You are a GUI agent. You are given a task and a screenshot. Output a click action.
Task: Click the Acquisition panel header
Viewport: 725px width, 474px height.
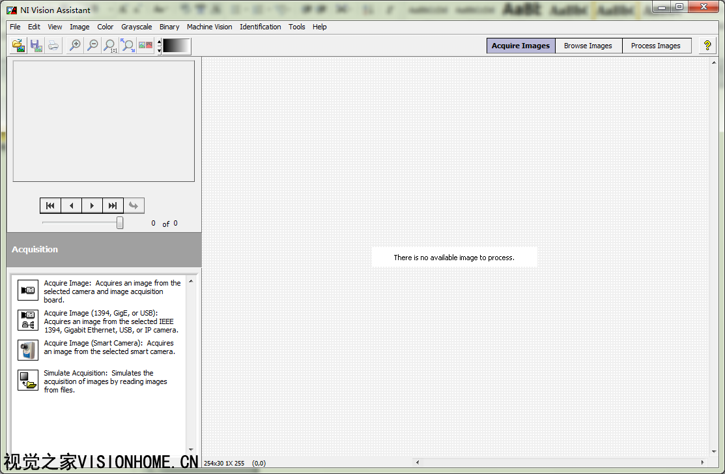pyautogui.click(x=104, y=250)
